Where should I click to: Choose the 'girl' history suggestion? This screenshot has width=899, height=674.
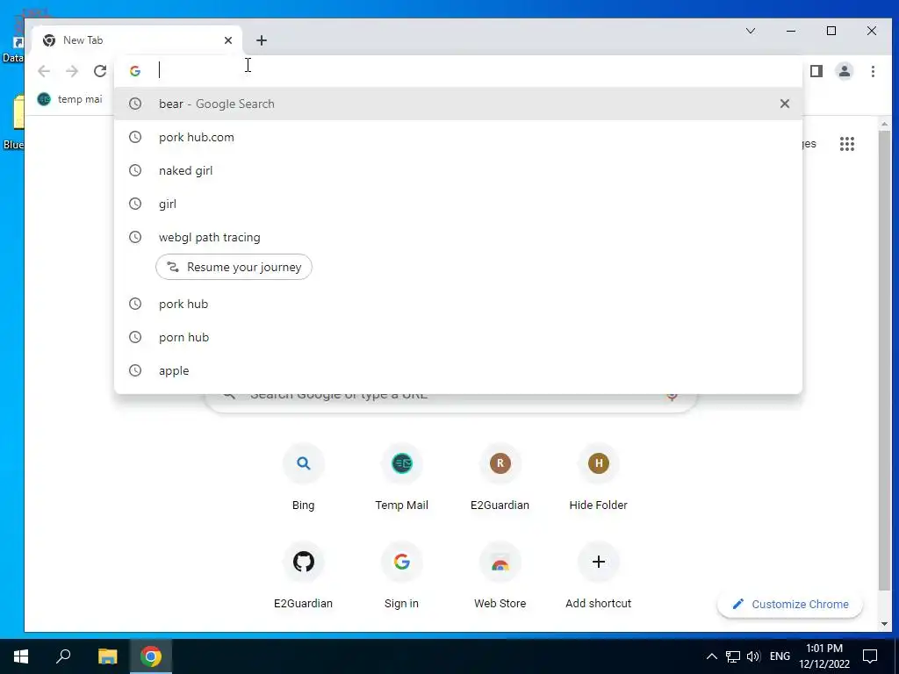pyautogui.click(x=458, y=204)
